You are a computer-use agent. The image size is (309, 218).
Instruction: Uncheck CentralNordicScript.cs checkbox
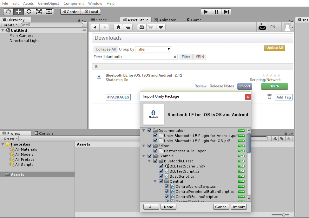click(167, 186)
